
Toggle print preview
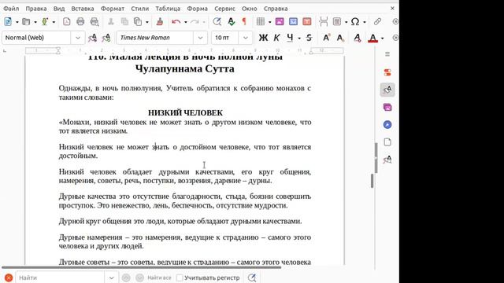(94, 21)
